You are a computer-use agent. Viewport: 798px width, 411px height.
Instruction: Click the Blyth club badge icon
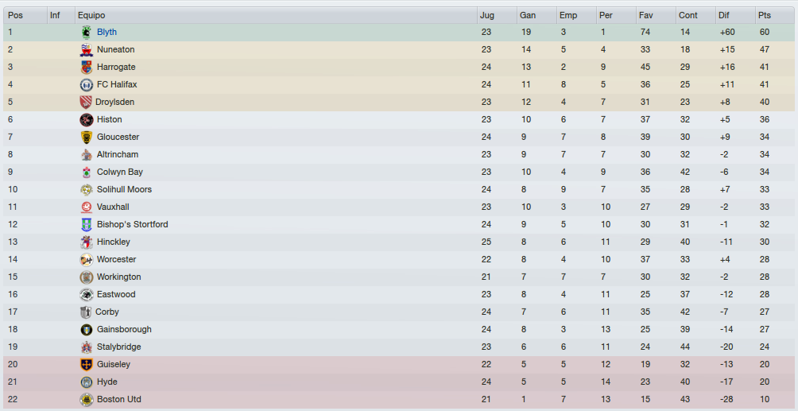click(x=86, y=32)
